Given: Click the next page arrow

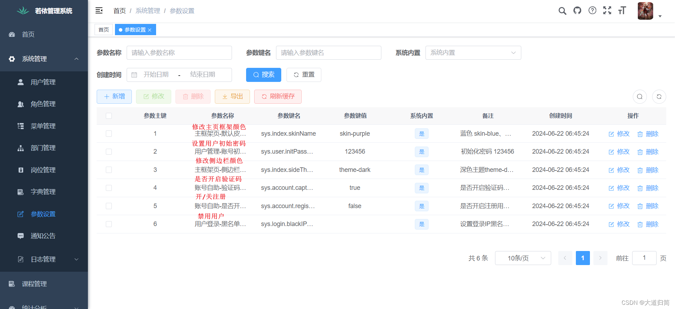Looking at the screenshot, I should pos(600,258).
